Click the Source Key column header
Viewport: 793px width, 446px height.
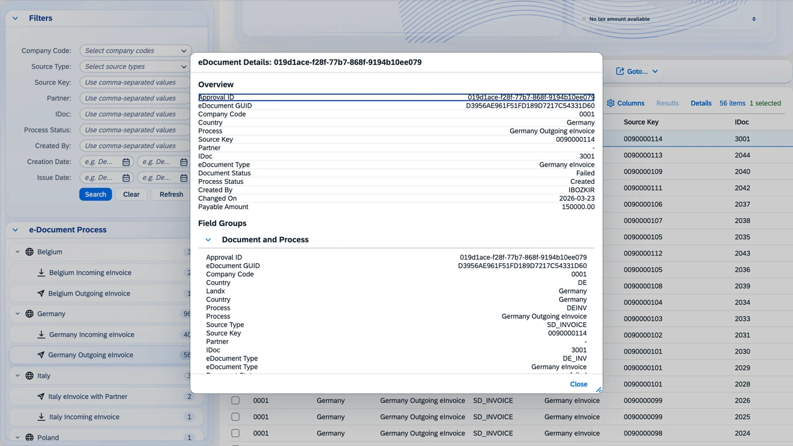(641, 122)
